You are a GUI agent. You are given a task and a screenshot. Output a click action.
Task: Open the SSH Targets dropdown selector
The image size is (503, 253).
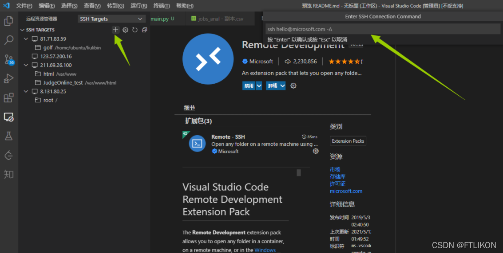(111, 19)
